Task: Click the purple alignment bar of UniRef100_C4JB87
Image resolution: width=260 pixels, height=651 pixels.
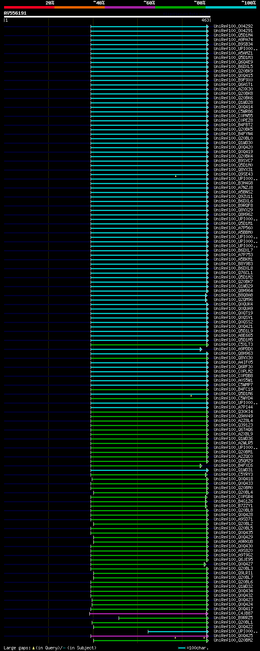Action: click(x=149, y=614)
